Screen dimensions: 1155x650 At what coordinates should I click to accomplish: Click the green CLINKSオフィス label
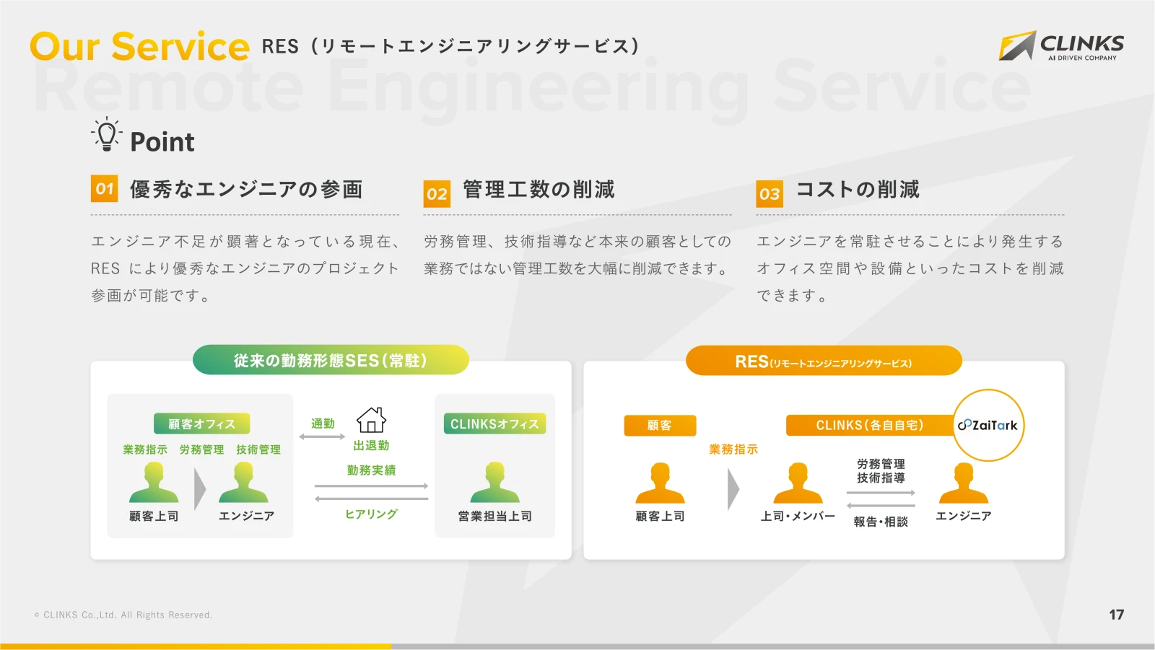[494, 423]
